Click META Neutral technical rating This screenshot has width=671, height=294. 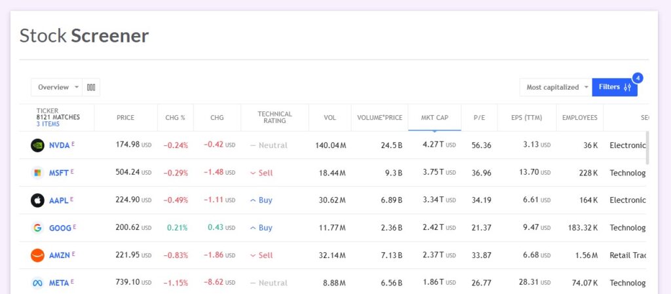point(269,282)
